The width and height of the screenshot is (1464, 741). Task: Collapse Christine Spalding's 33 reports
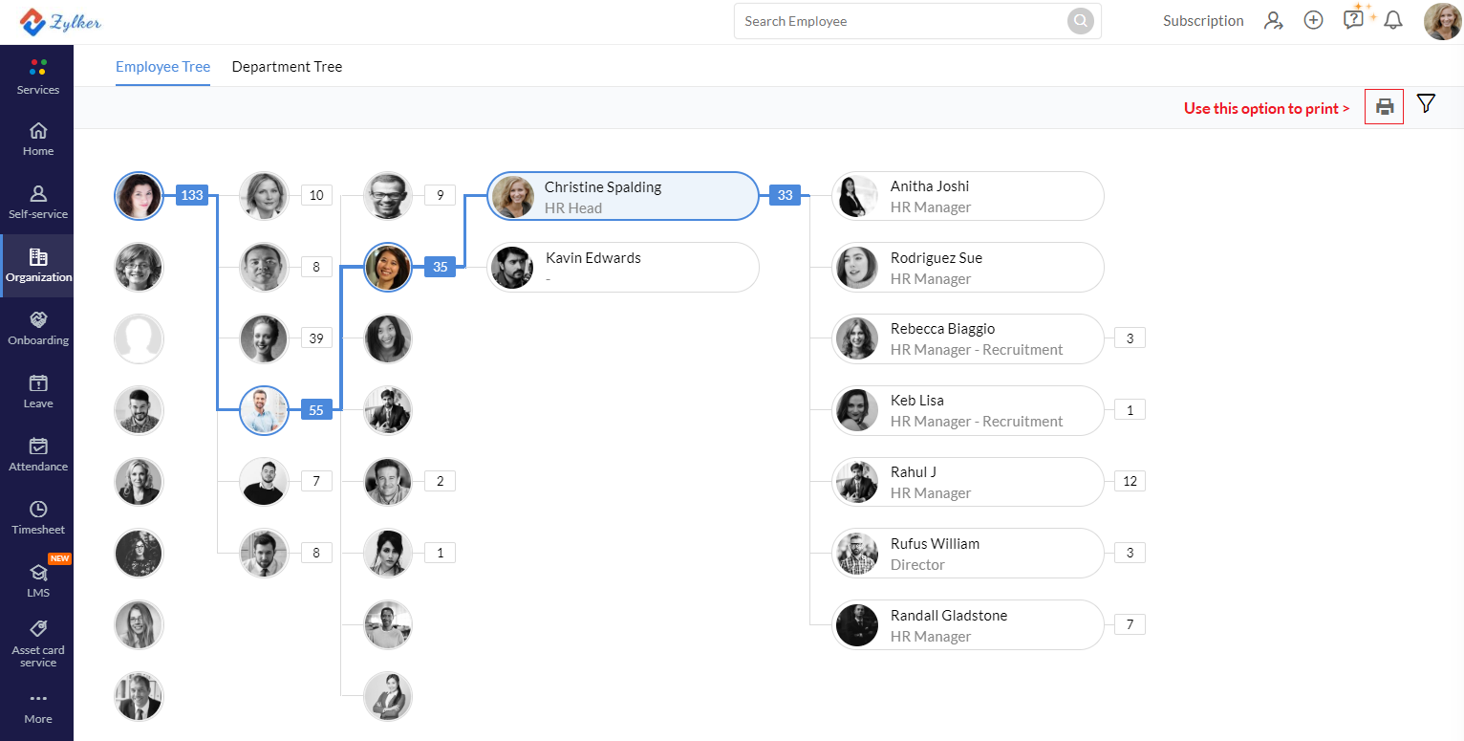785,195
